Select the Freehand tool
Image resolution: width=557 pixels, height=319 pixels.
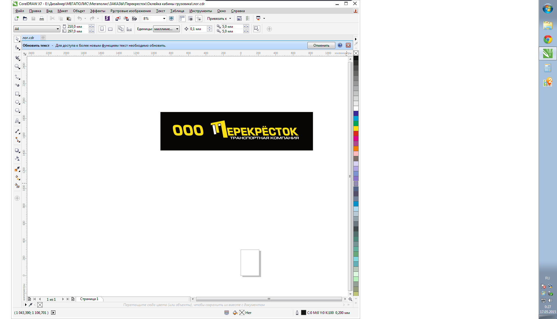(17, 77)
